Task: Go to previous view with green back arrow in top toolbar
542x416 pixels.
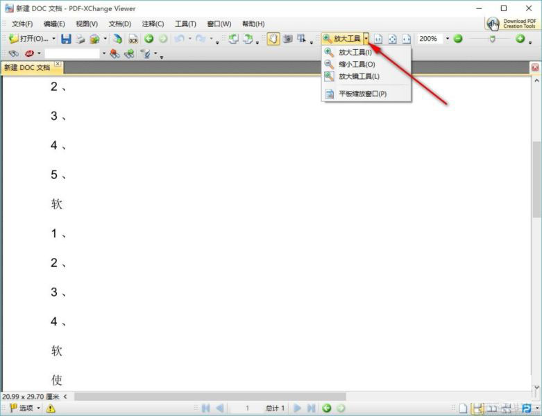Action: (149, 39)
